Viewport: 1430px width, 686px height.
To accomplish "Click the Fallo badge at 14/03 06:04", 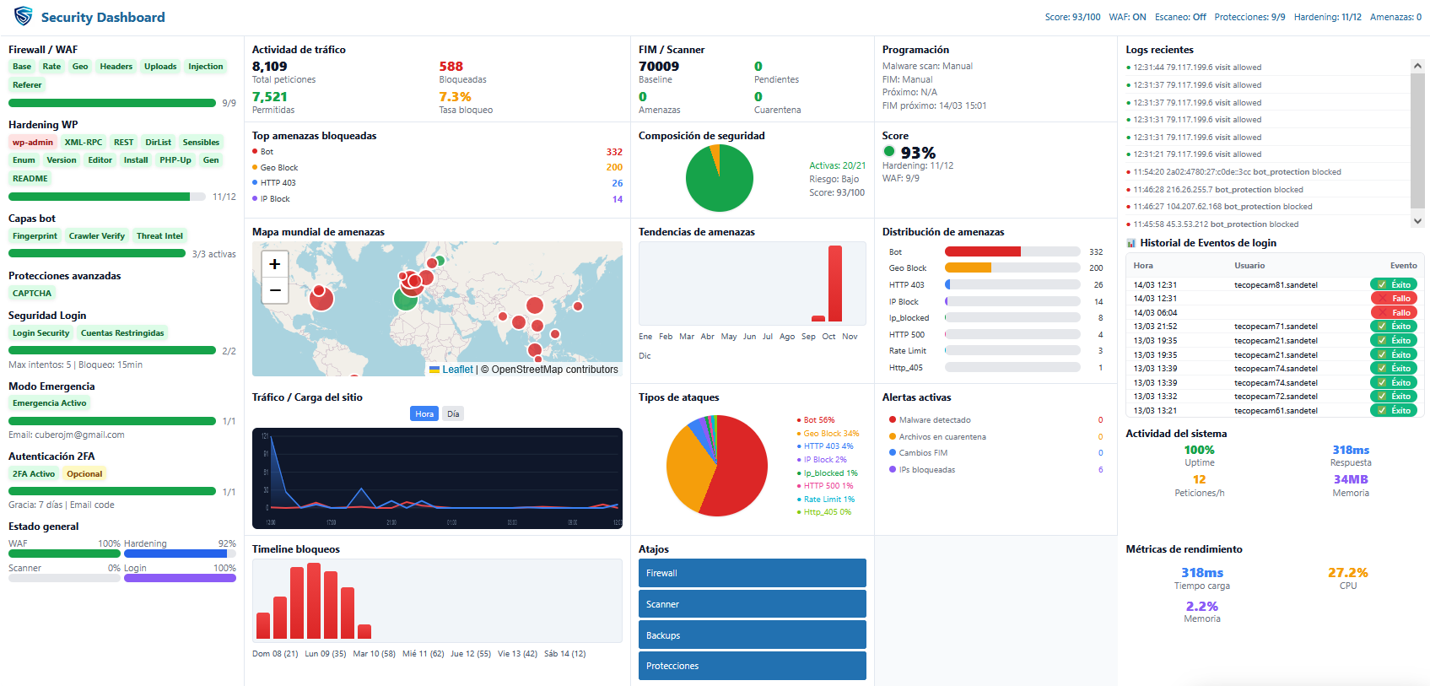I will (1394, 313).
